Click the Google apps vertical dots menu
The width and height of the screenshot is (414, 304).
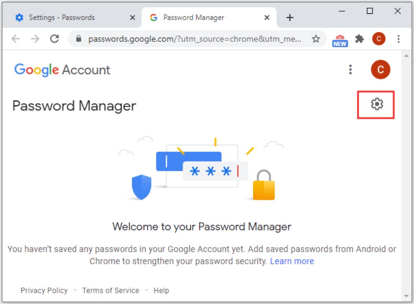[x=350, y=70]
